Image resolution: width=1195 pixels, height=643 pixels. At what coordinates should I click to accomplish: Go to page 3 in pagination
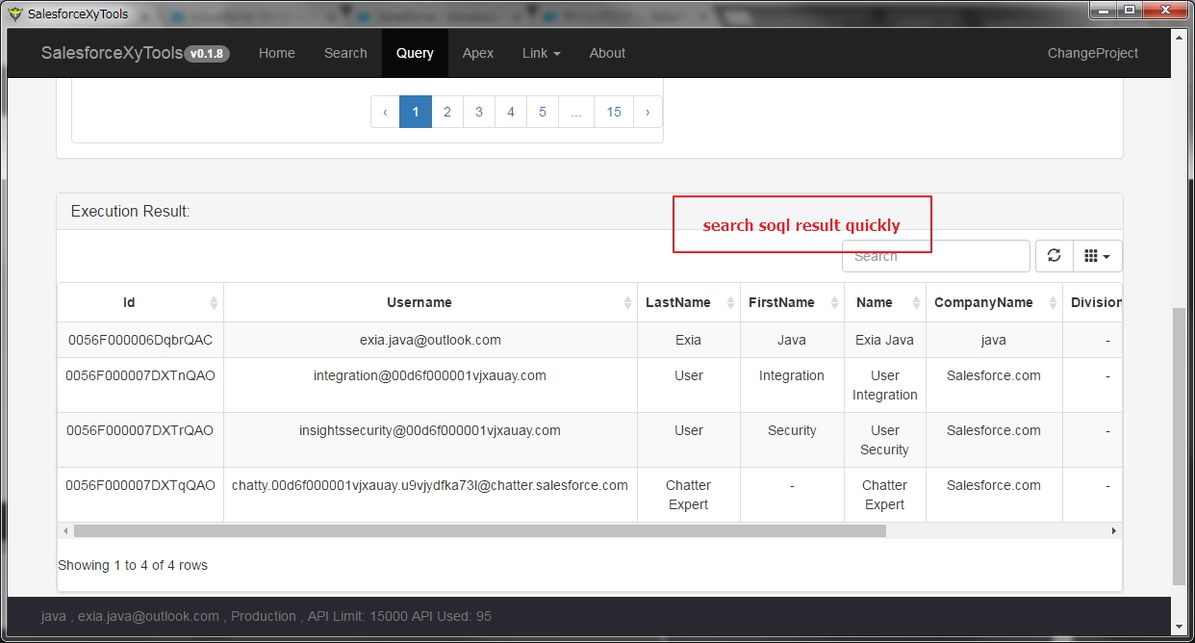pyautogui.click(x=479, y=112)
